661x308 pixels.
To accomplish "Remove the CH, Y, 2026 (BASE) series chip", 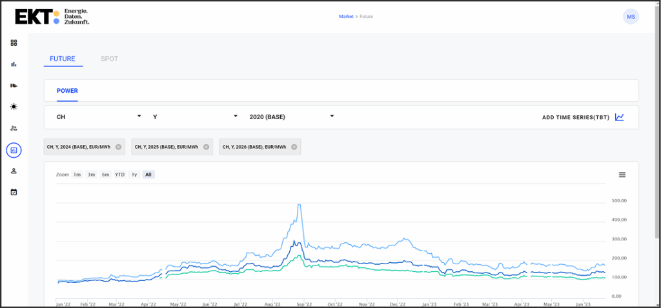I will [294, 147].
